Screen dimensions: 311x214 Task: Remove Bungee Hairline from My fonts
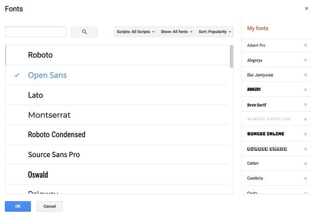[x=305, y=119]
